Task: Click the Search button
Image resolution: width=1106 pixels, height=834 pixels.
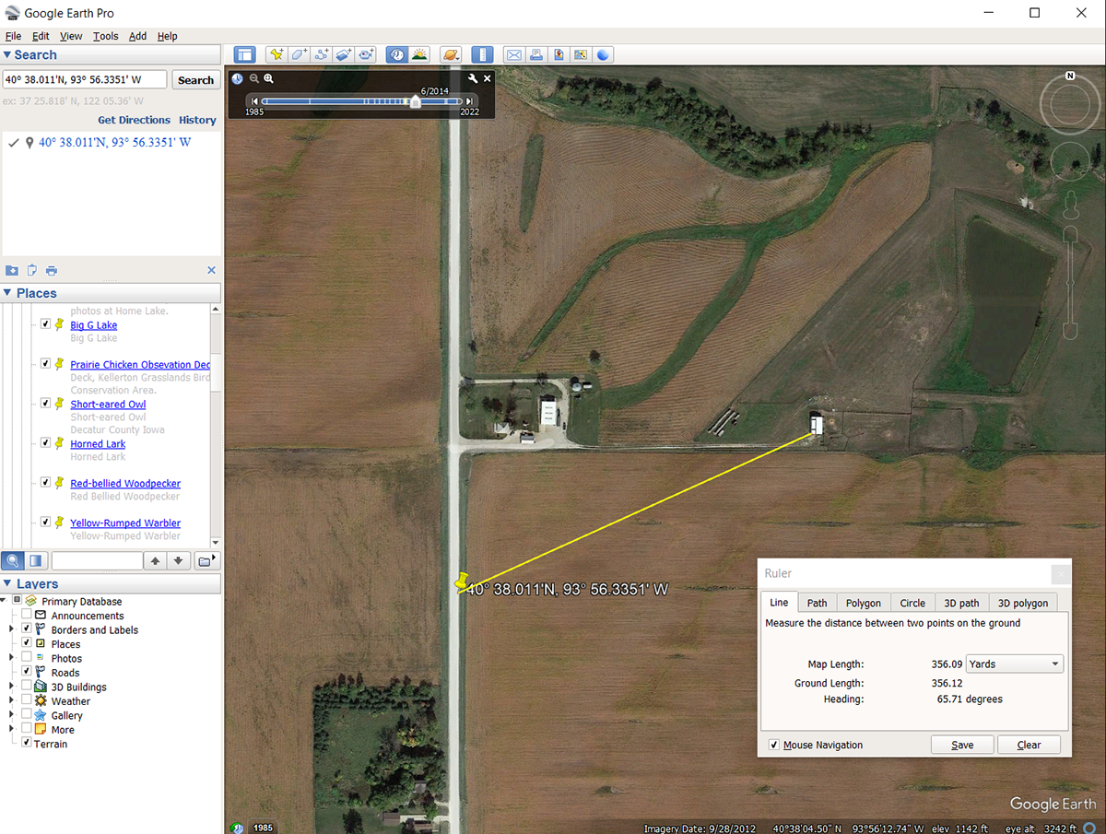Action: click(x=195, y=80)
